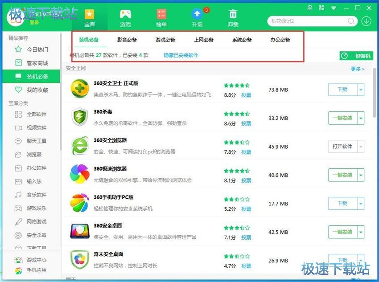379x282 pixels.
Task: Click the 登录 login link
Action: [x=34, y=22]
